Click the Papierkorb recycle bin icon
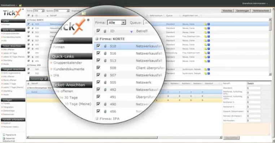This screenshot has width=275, height=143. point(4,135)
